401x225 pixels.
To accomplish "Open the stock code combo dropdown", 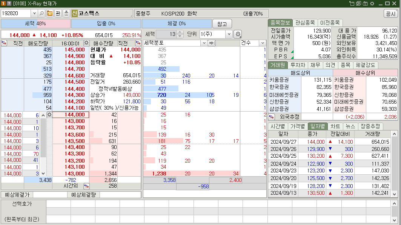I will coord(34,12).
